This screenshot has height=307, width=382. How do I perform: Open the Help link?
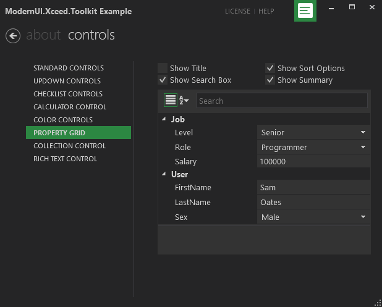[x=266, y=11]
